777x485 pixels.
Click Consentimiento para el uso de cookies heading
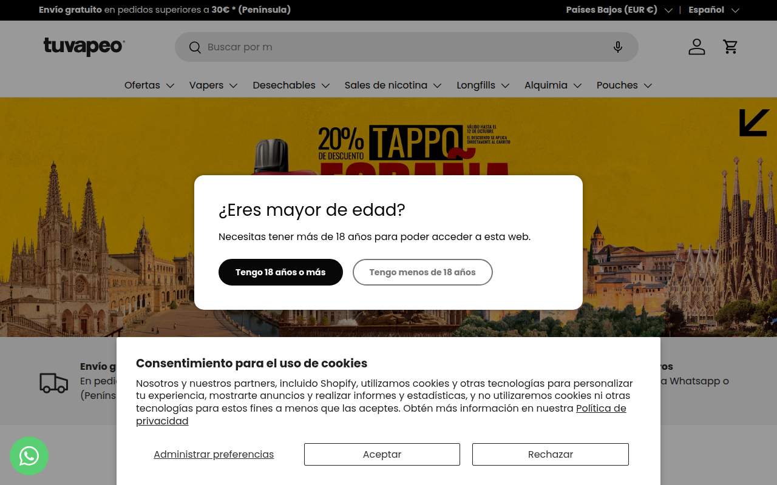point(251,363)
